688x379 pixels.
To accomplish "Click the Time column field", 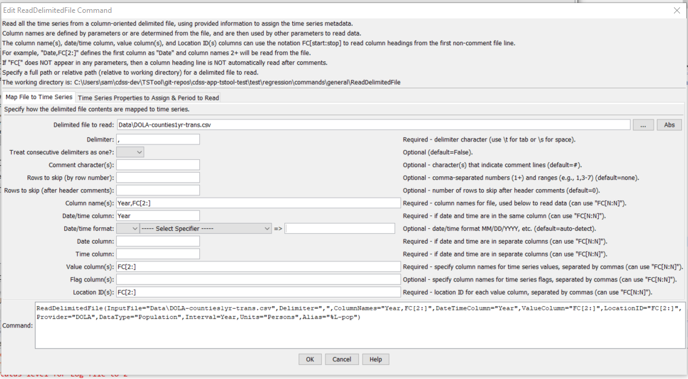I will coord(158,254).
